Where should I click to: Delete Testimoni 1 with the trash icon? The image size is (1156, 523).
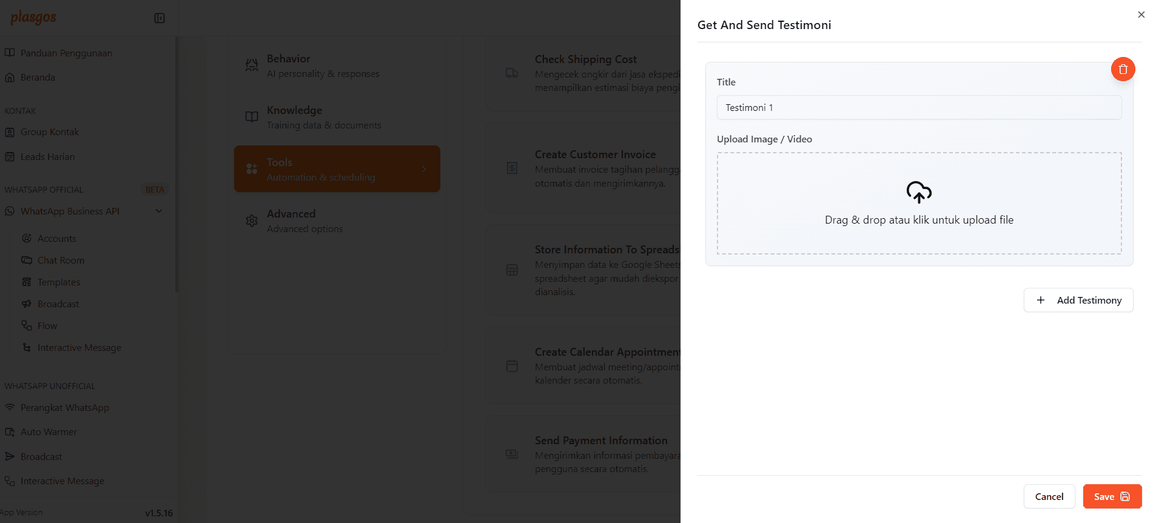(1123, 69)
